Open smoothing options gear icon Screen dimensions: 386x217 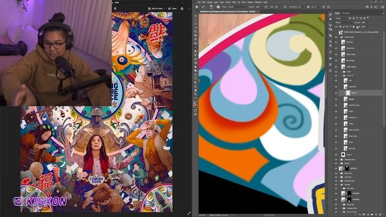[308, 7]
